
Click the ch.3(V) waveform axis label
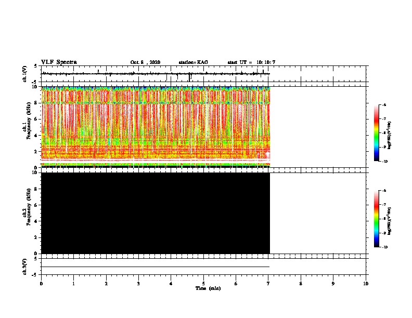(25, 267)
